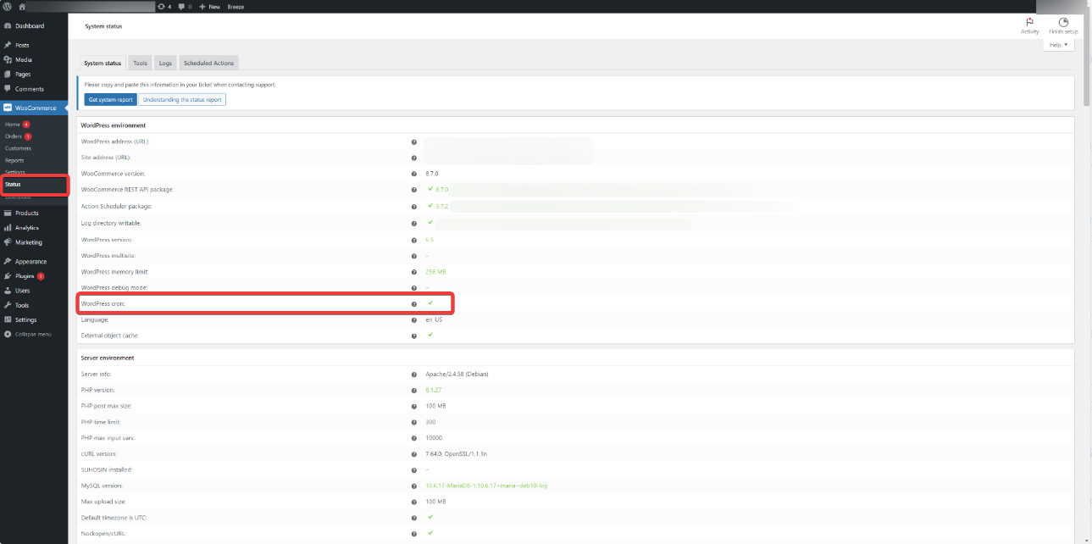Click help icon for WordPress cron
Screen dimensions: 1092x544
414,303
